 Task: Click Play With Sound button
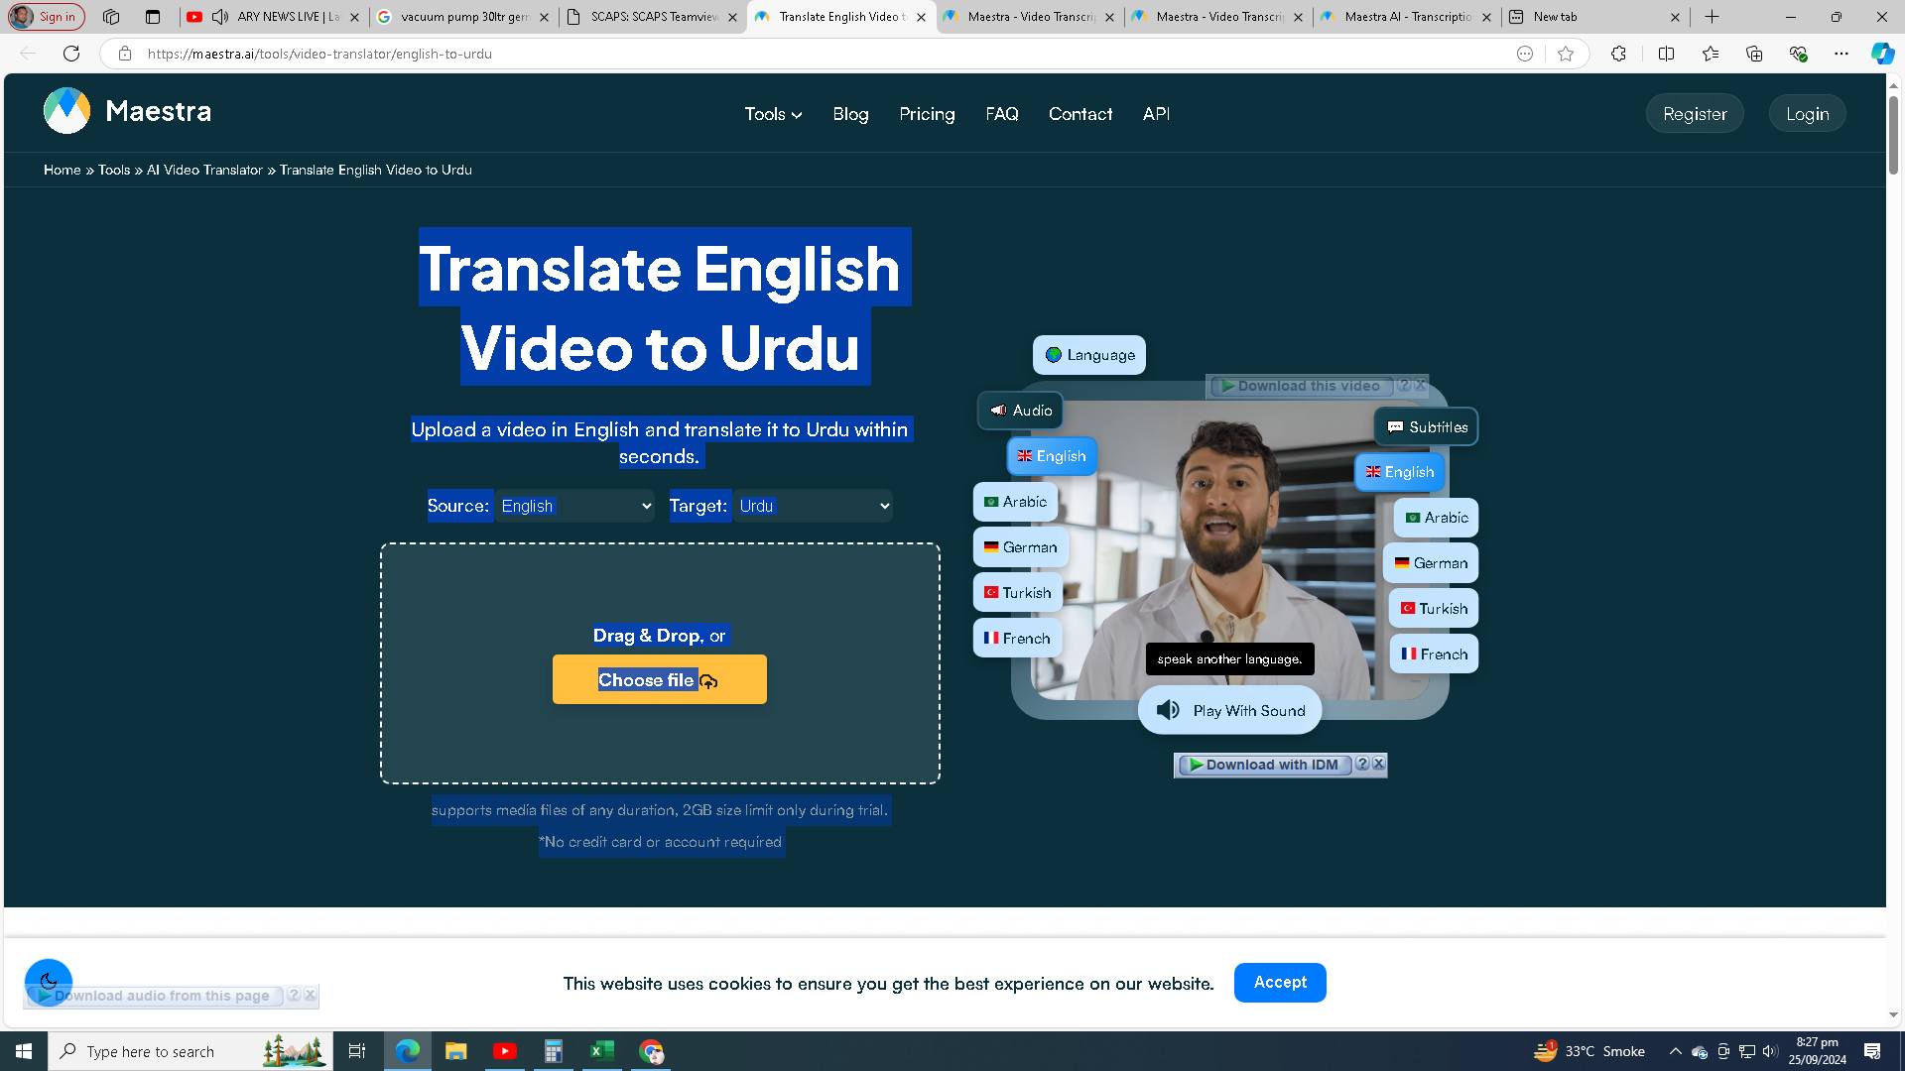[x=1229, y=710]
